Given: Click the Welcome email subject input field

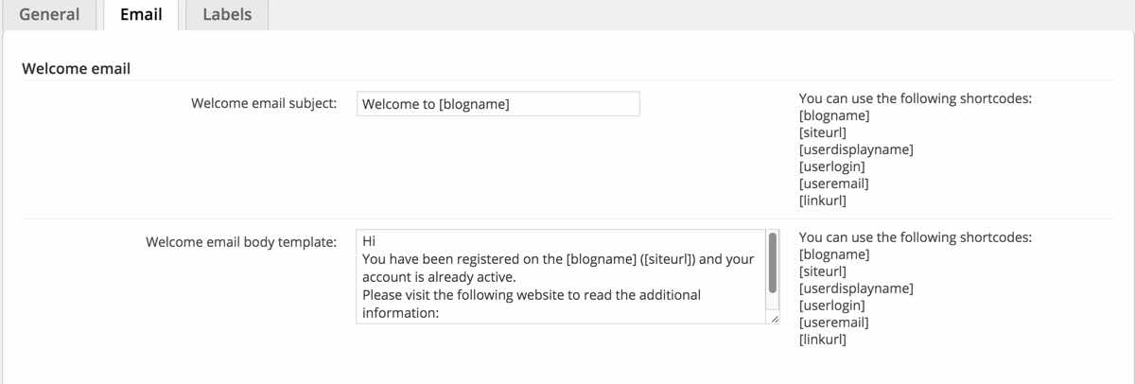Looking at the screenshot, I should click(x=498, y=104).
